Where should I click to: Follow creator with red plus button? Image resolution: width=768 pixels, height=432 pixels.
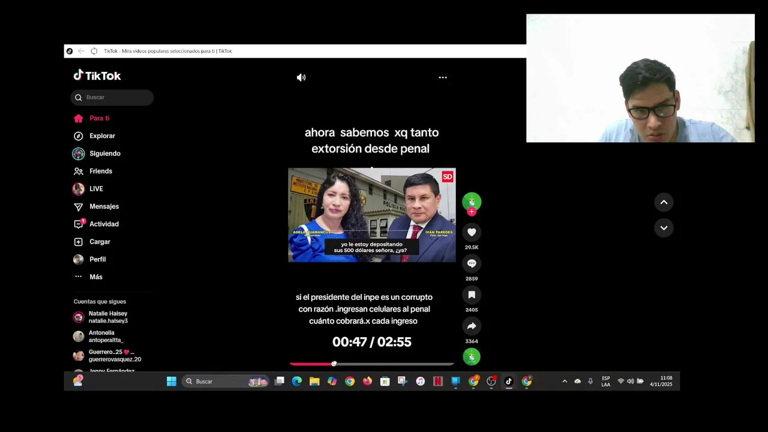click(x=472, y=212)
